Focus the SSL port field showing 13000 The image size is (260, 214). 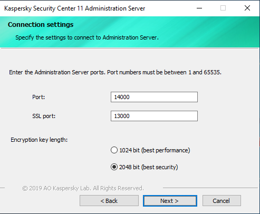pos(154,116)
